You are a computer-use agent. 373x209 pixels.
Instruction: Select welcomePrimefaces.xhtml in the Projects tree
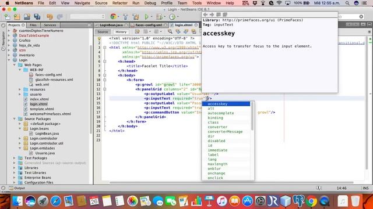[x=50, y=114]
